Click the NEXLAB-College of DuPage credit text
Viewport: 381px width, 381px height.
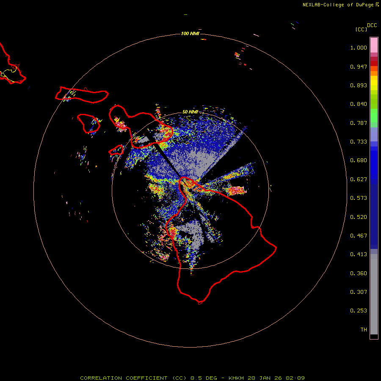340,5
